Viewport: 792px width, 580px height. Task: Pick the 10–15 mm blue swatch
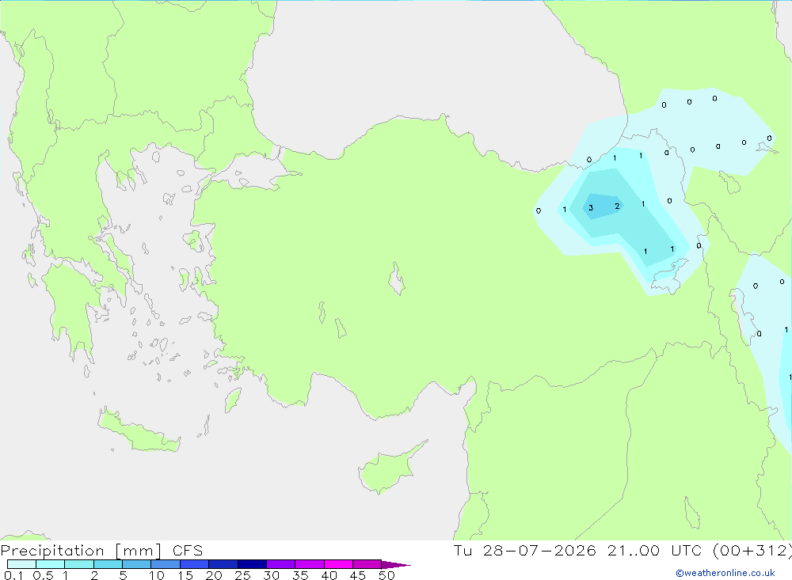(x=166, y=564)
